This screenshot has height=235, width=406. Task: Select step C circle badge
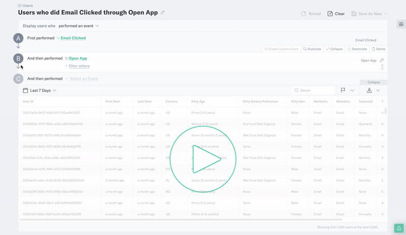coord(18,79)
